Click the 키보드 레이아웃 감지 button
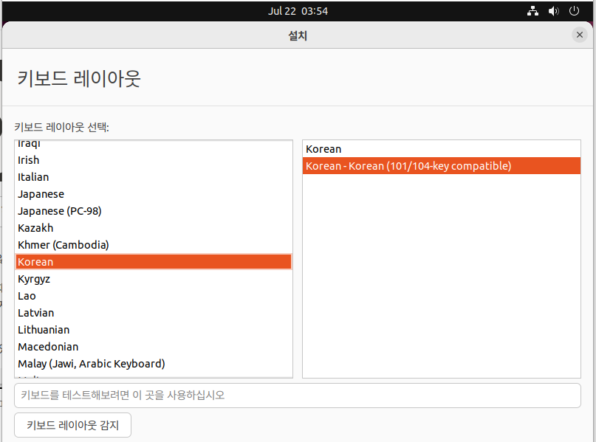Screen dimensions: 596x442 pos(72,425)
